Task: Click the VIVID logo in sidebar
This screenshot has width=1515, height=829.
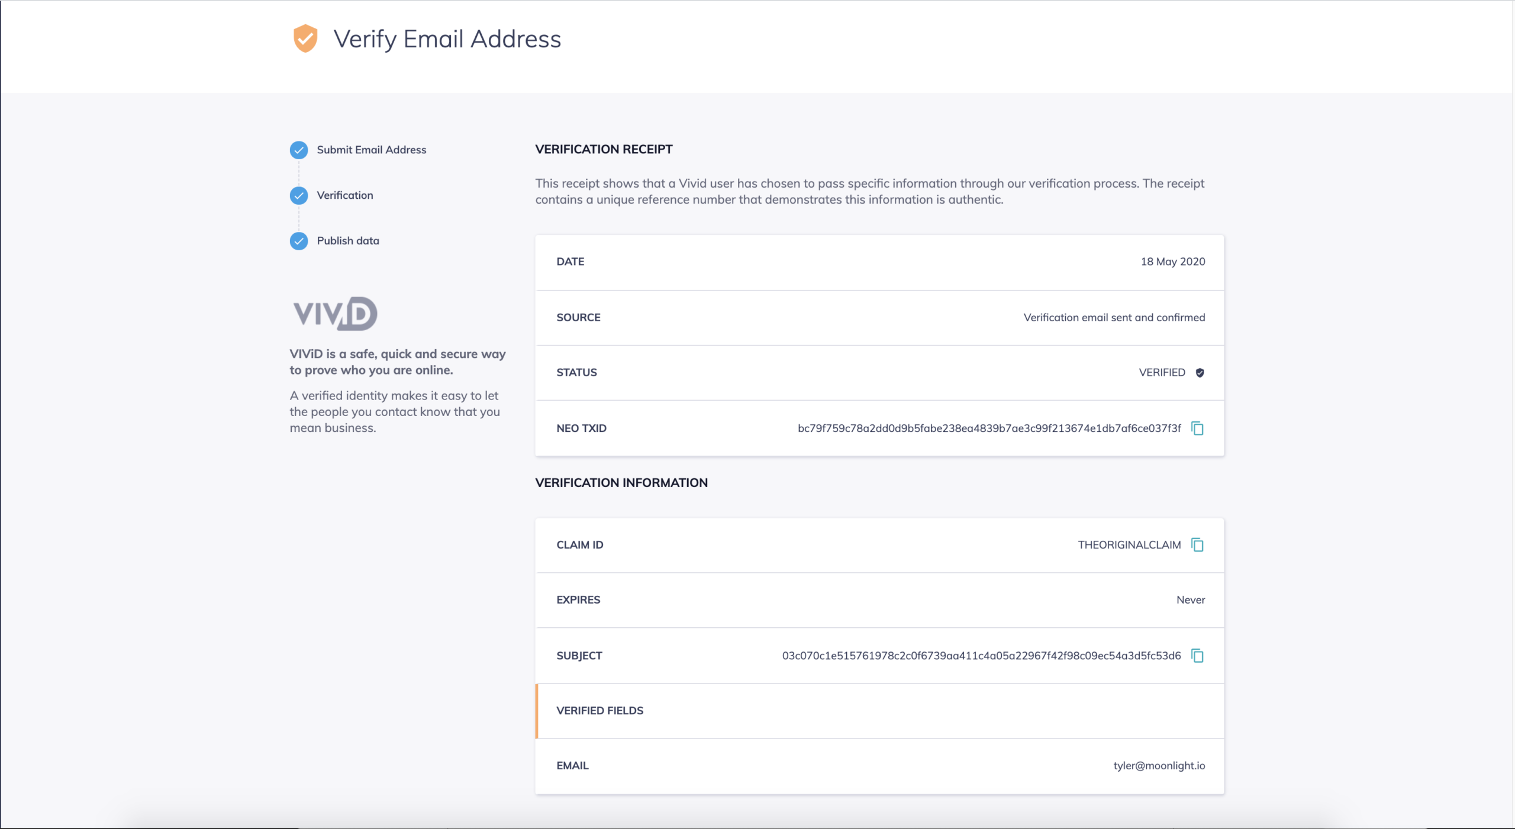Action: [335, 314]
